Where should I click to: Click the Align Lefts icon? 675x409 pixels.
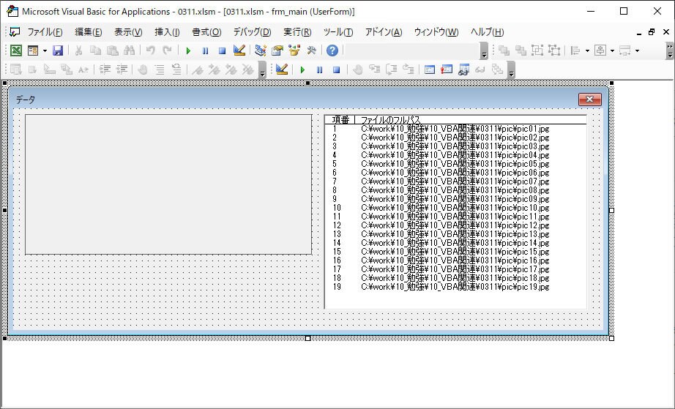tap(575, 50)
